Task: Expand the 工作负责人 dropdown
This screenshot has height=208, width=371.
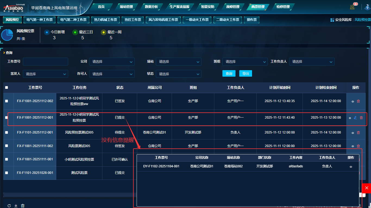Action: (312, 62)
